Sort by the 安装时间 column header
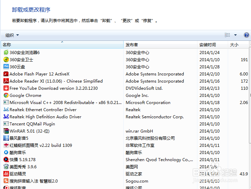This screenshot has width=251, height=189. 212,45
